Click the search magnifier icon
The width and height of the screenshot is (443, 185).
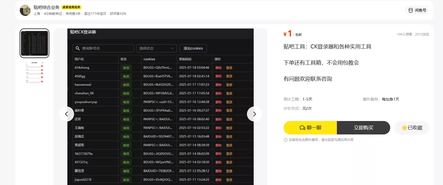tap(78, 48)
